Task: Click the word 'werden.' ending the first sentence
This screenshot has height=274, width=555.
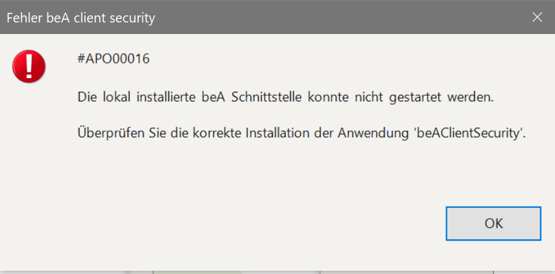Action: click(475, 98)
